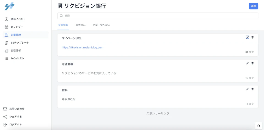
Task: Click the blue 追加 button
Action: 253,6
